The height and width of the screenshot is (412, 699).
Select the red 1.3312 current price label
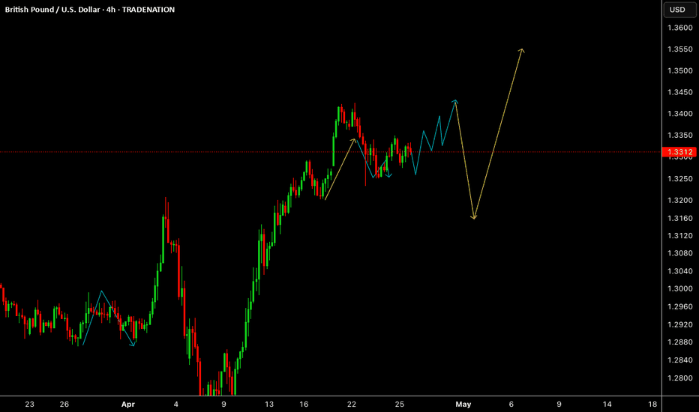coord(679,152)
